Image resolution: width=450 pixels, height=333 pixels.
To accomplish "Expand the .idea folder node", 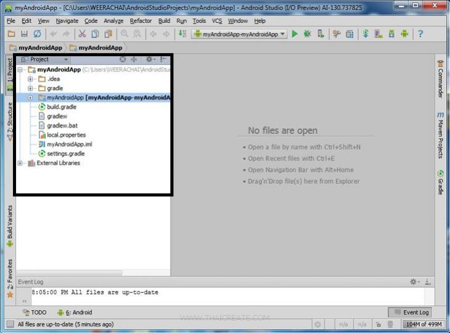I will (x=30, y=79).
